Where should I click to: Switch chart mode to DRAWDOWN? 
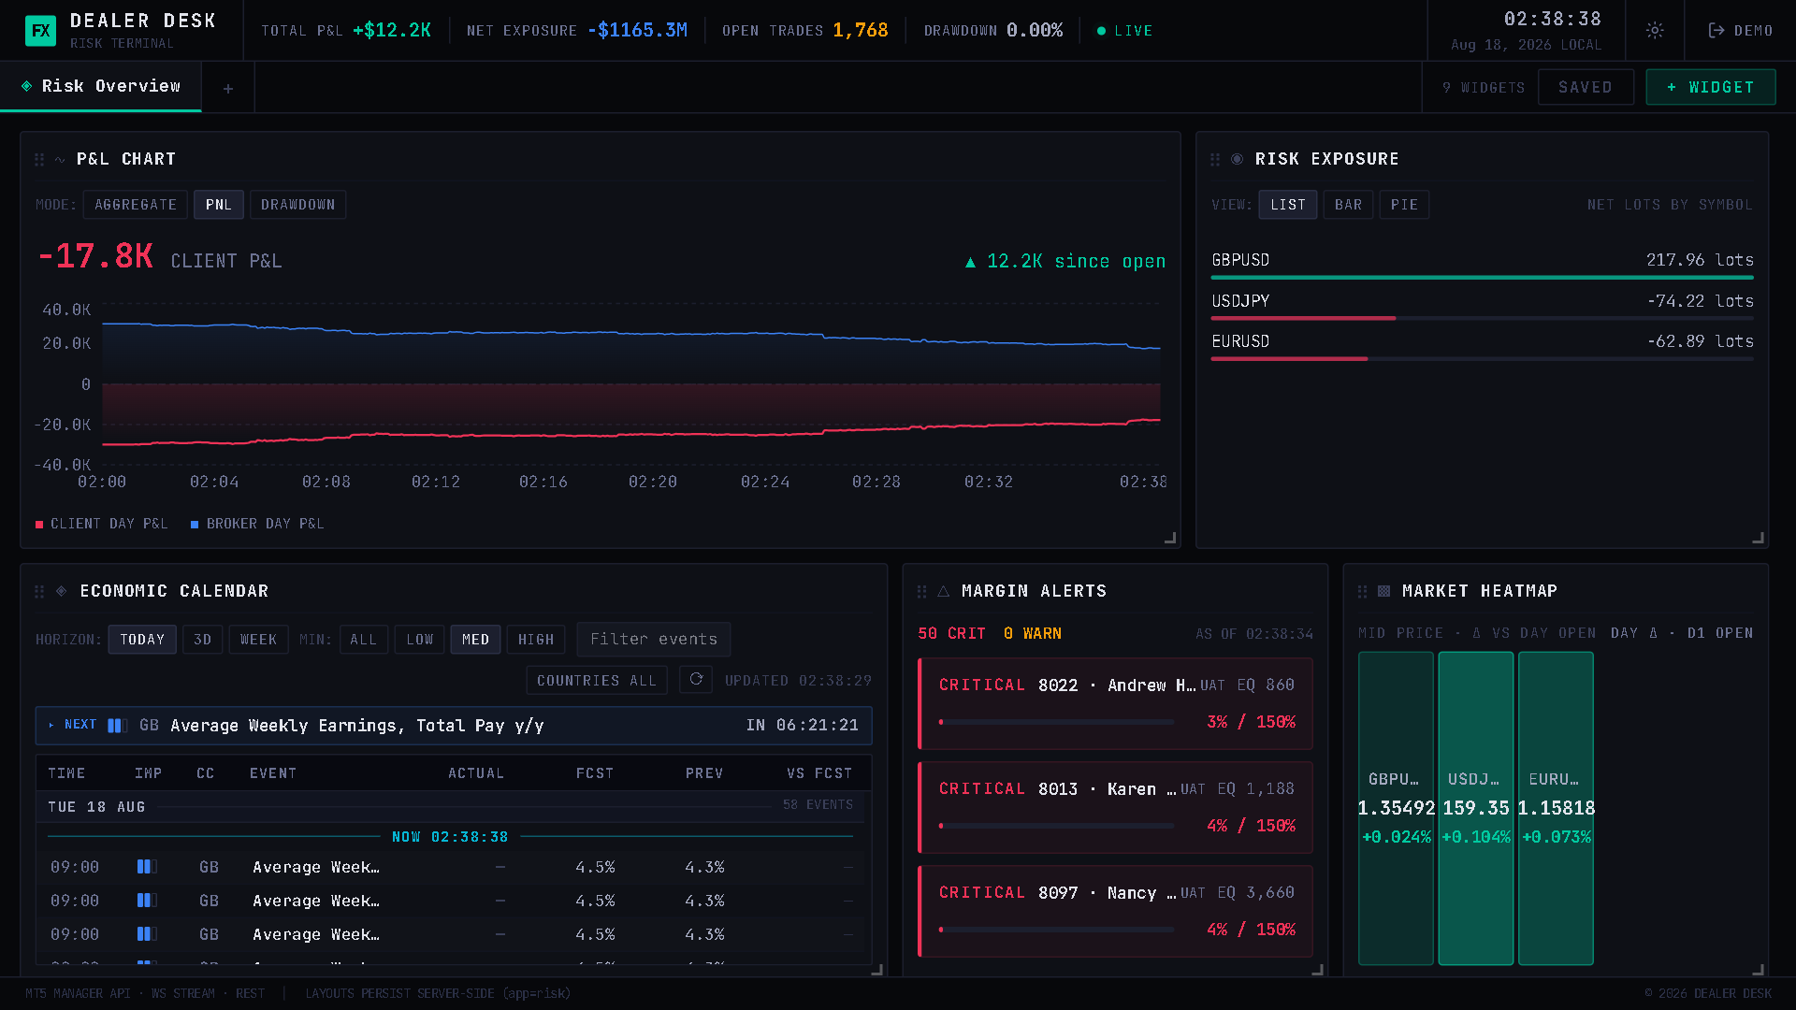298,205
